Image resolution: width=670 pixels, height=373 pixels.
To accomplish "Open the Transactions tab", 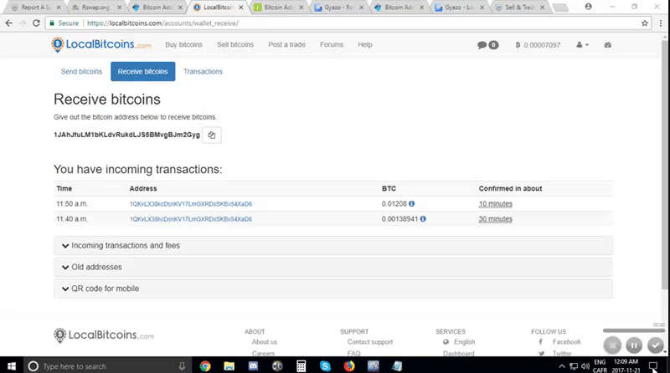I will tap(203, 71).
